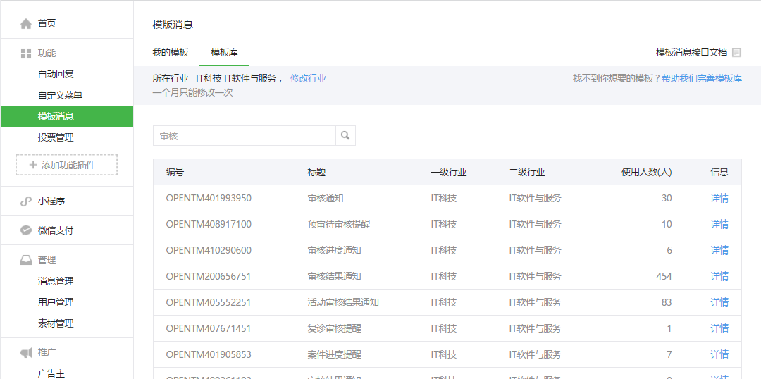Open 自动回复 menu item

(56, 74)
